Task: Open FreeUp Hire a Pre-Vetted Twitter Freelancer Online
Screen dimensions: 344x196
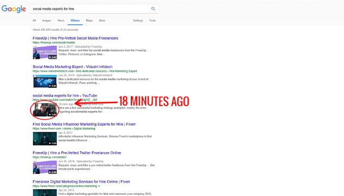Action: pyautogui.click(x=77, y=153)
